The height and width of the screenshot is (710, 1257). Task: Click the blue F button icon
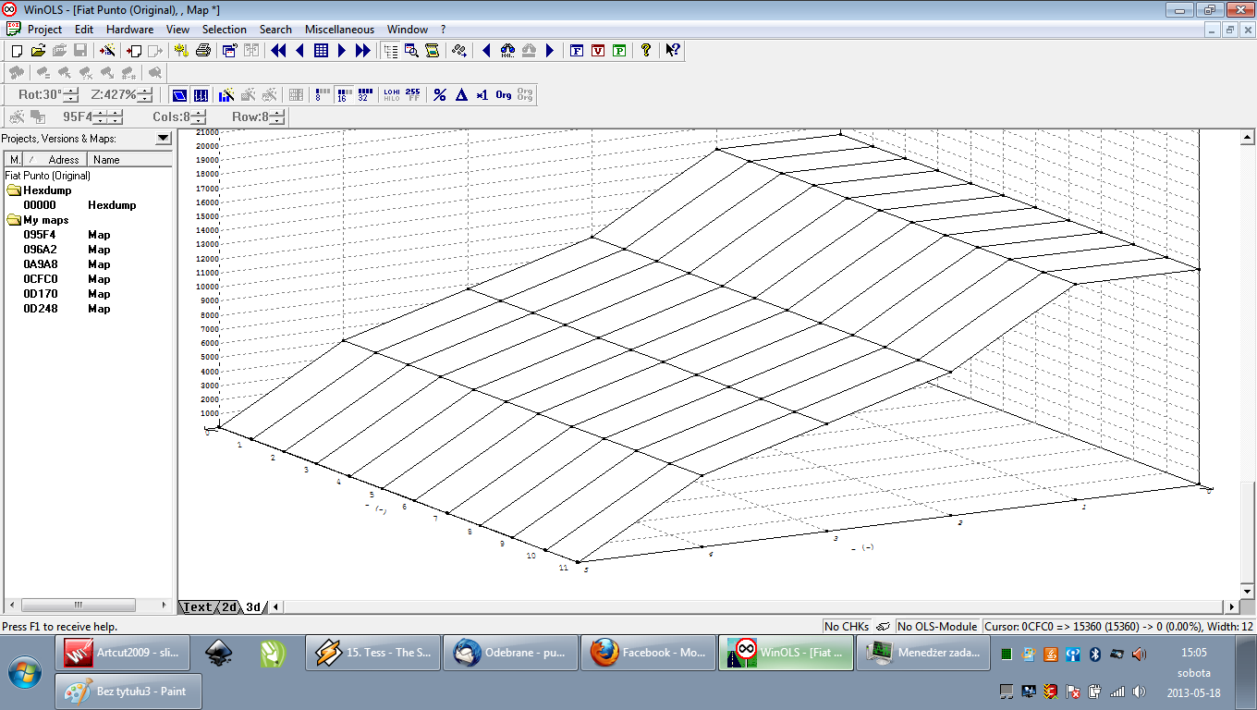pyautogui.click(x=577, y=51)
